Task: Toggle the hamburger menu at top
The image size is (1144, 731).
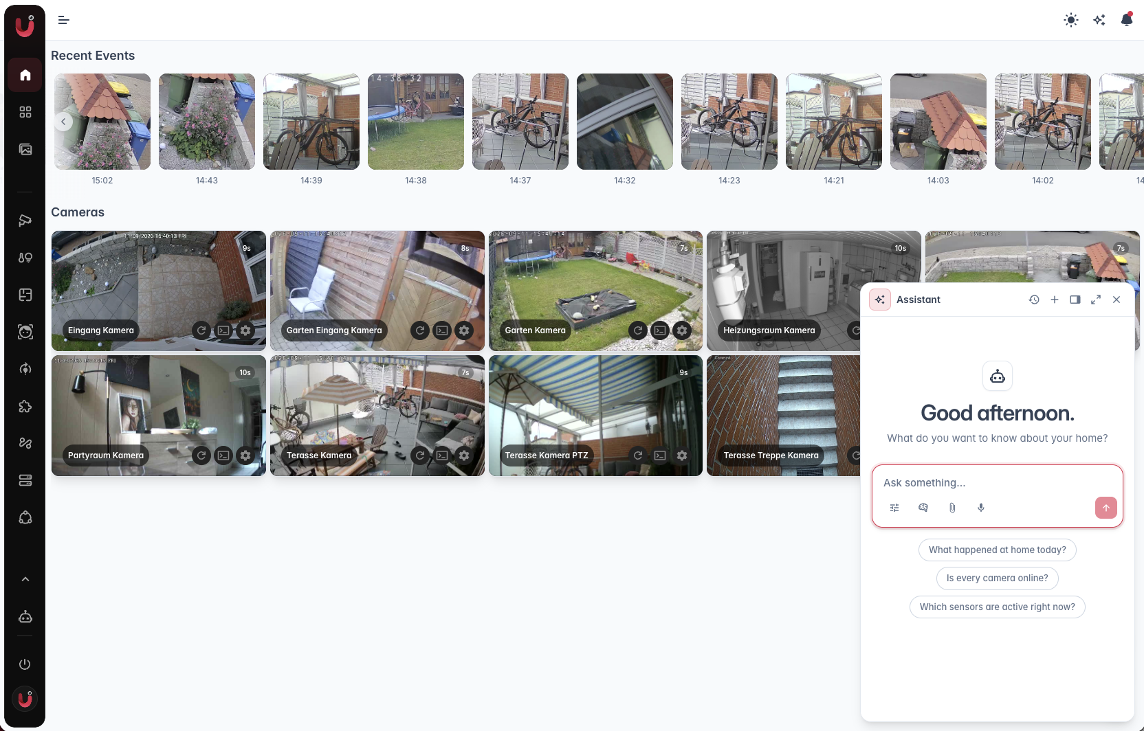Action: [63, 20]
